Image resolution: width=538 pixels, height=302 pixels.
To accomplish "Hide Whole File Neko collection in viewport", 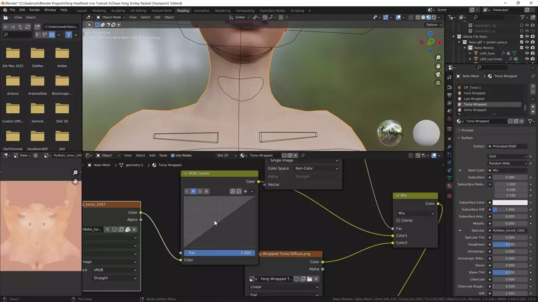I will (x=527, y=36).
